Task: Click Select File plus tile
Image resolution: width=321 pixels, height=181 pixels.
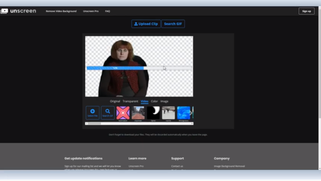Action: point(92,113)
